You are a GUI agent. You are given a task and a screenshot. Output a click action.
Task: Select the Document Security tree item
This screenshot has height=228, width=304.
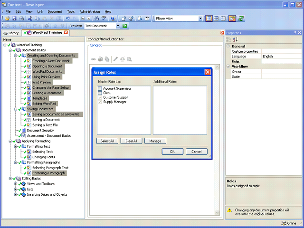tap(40, 131)
